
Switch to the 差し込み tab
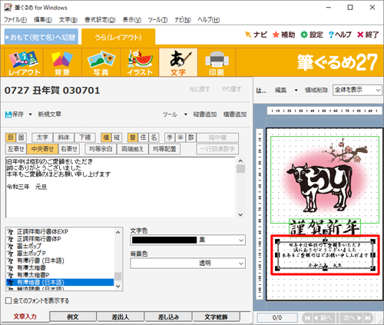click(x=168, y=317)
